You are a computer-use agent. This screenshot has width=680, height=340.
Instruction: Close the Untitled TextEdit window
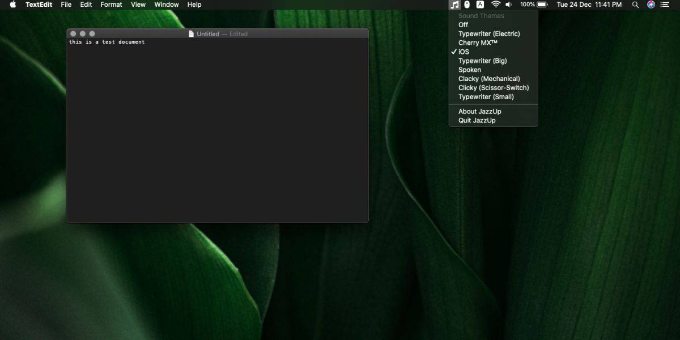point(73,34)
